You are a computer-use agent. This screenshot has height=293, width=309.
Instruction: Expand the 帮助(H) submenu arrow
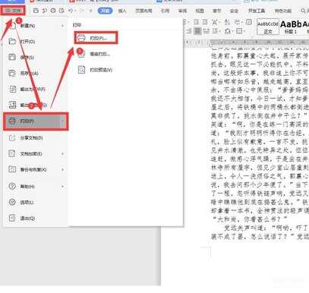tap(62, 187)
